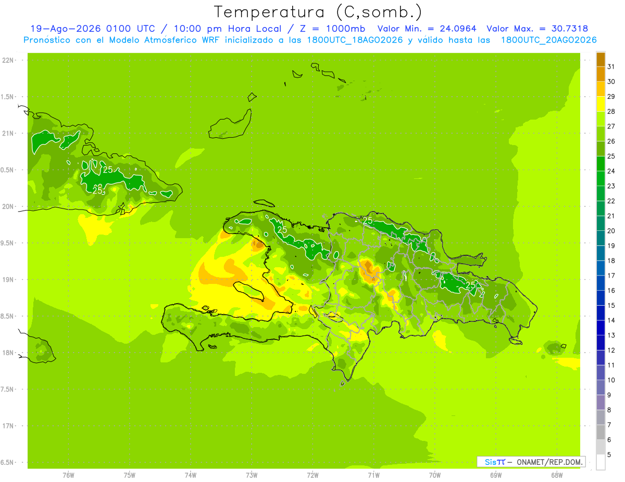The width and height of the screenshot is (625, 482).
Task: Click the legend scale value "14"
Action: (611, 320)
